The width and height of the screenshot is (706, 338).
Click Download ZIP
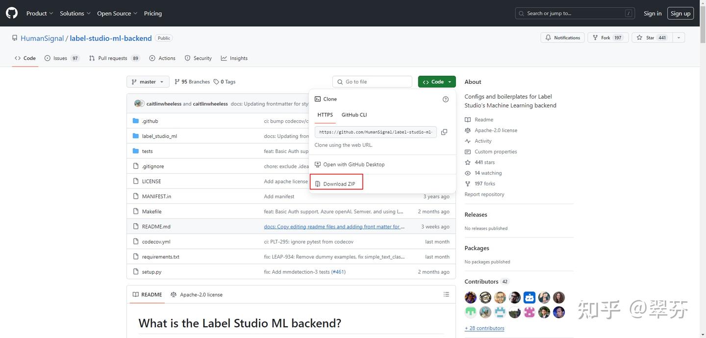339,184
